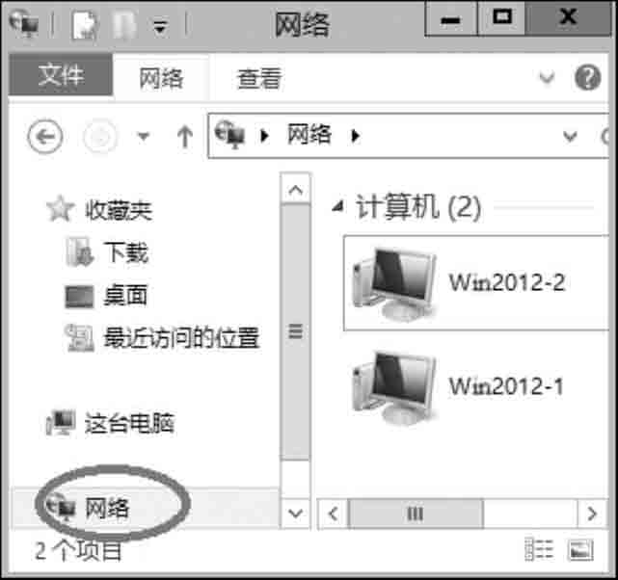Open recent locations dropdown beside forward button
This screenshot has width=618, height=580.
coord(143,136)
